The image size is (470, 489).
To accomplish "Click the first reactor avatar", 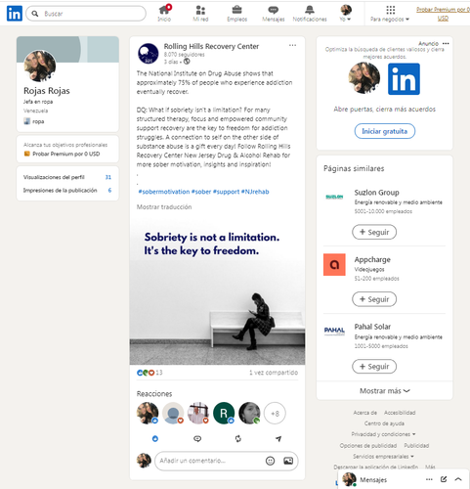I will pyautogui.click(x=148, y=413).
